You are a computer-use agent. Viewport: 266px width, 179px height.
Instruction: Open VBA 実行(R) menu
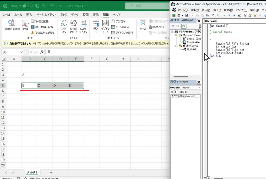point(254,10)
